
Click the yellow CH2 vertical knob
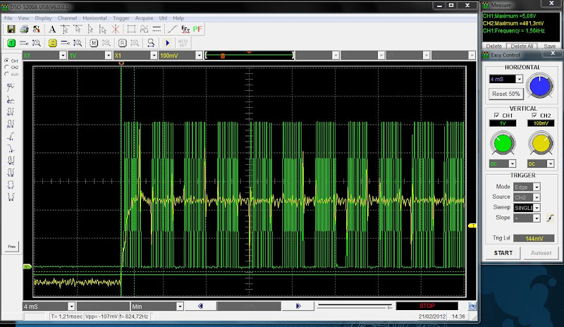tap(541, 144)
